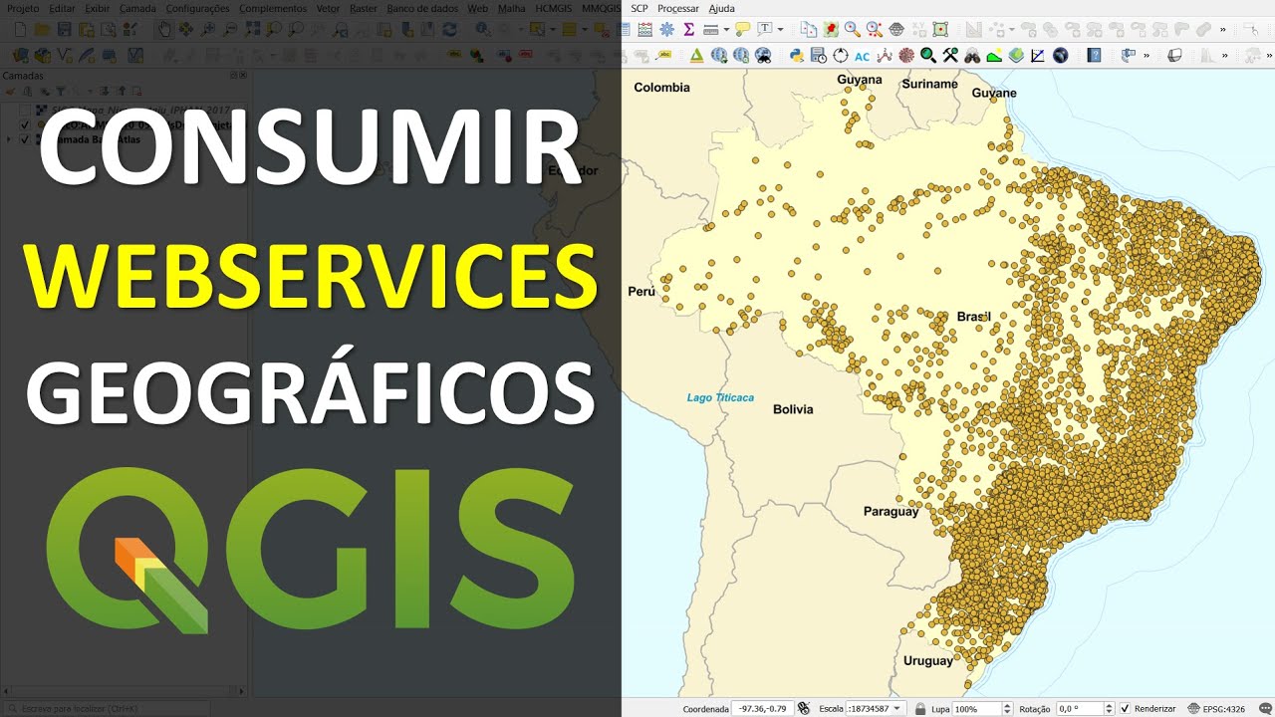Click the red virus-shaped plugin icon
Viewport: 1275px width, 717px height.
(906, 55)
